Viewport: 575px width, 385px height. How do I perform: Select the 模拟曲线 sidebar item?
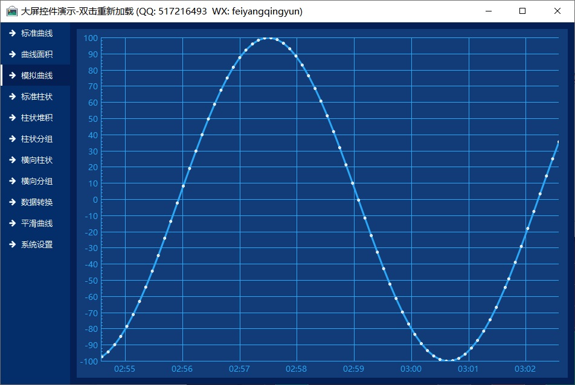point(36,75)
